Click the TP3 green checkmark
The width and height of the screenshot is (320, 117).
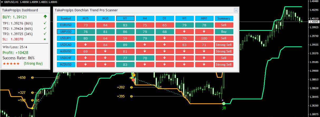pos(45,34)
